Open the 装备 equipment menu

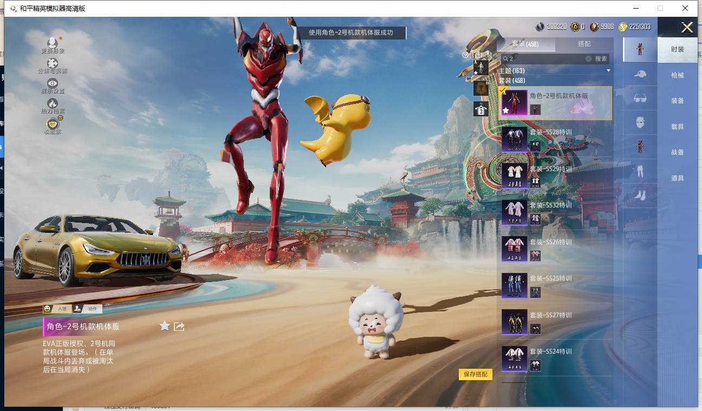678,101
